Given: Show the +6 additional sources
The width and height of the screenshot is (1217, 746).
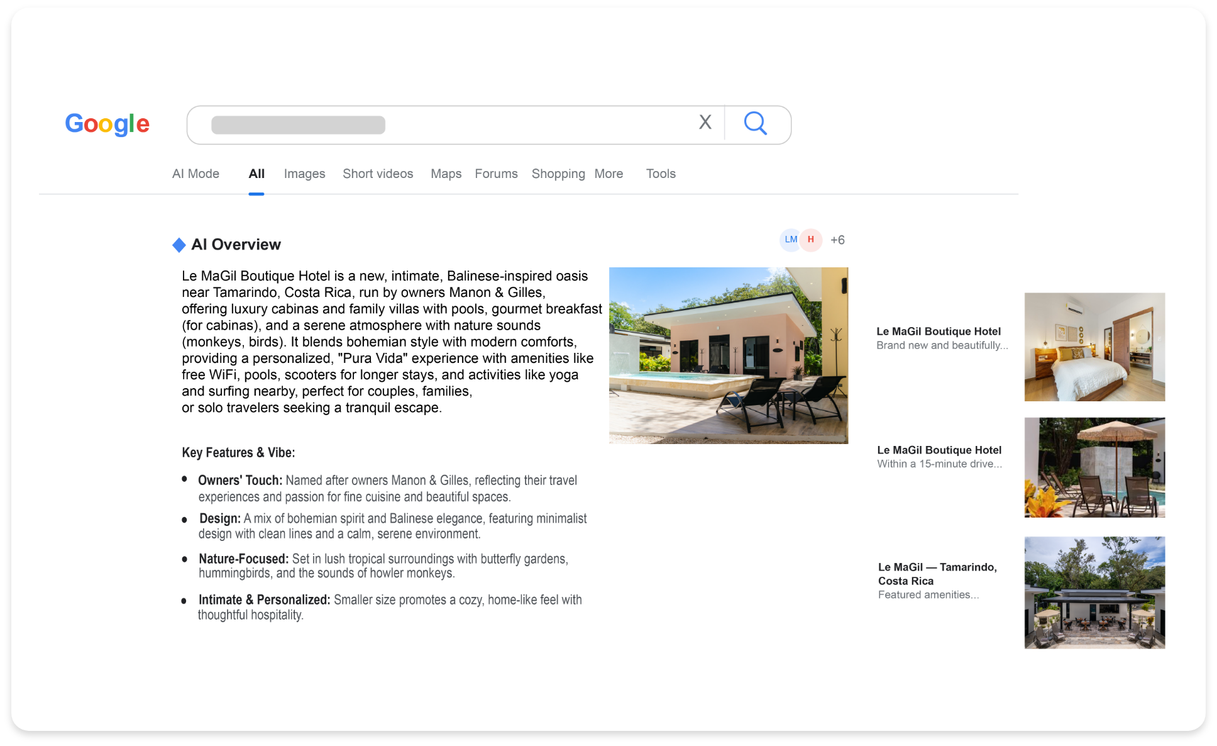Looking at the screenshot, I should click(837, 240).
